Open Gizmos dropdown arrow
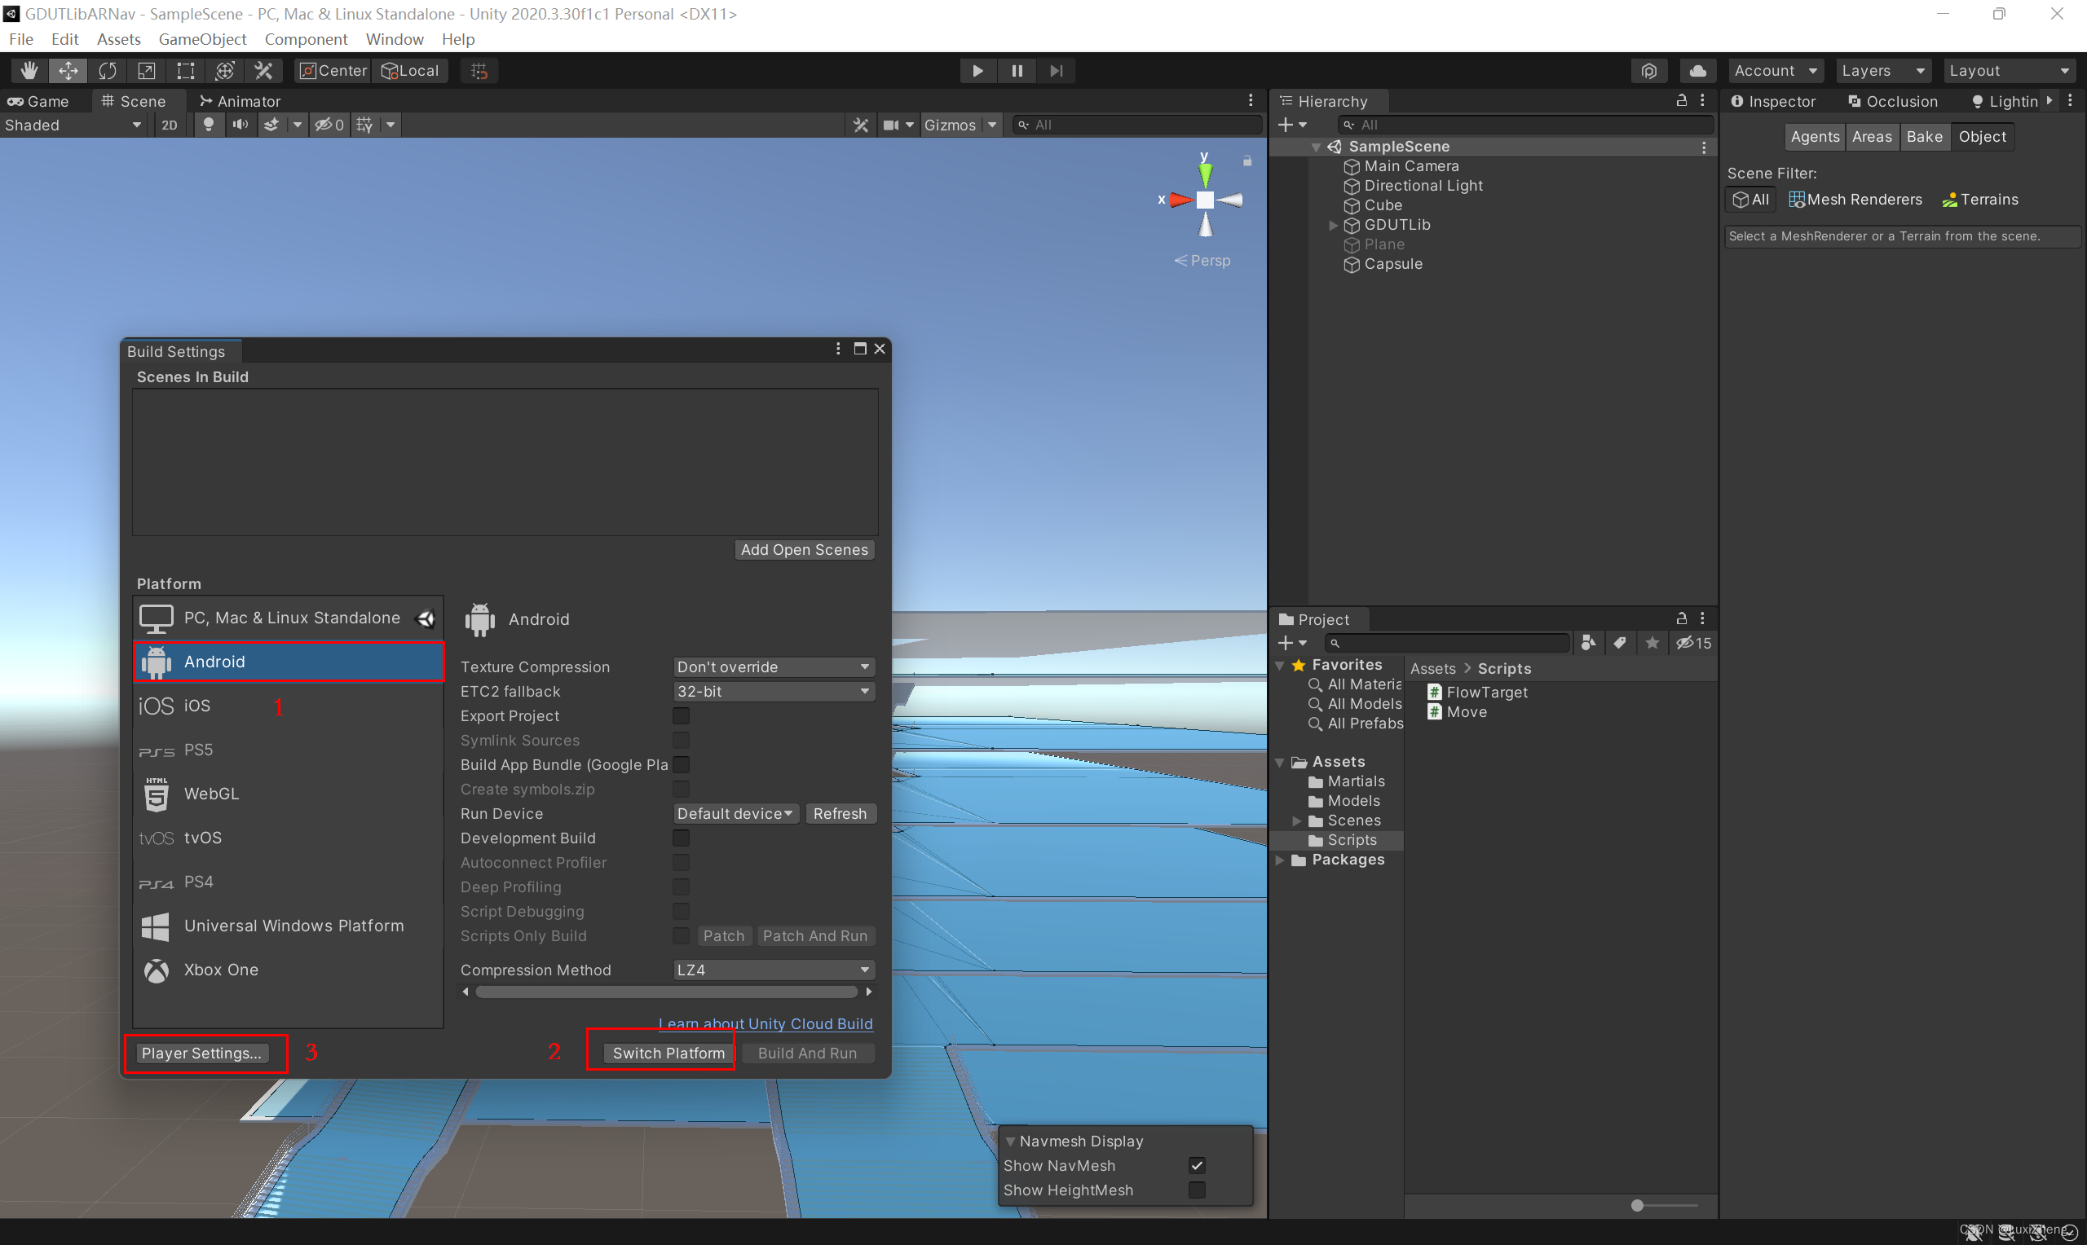Viewport: 2087px width, 1245px height. [x=992, y=125]
